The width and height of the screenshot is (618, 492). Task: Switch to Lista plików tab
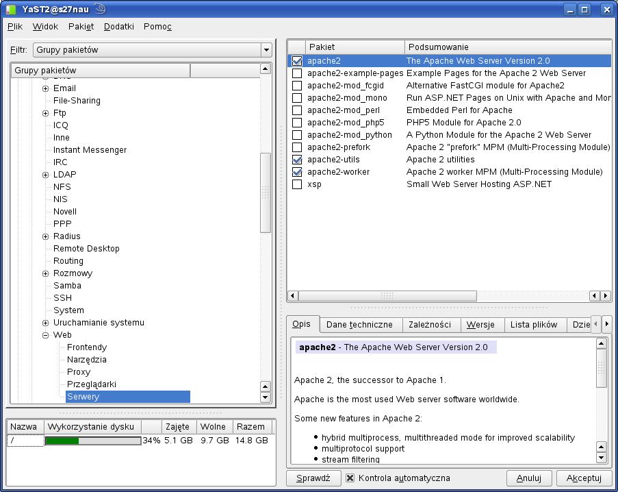(534, 325)
